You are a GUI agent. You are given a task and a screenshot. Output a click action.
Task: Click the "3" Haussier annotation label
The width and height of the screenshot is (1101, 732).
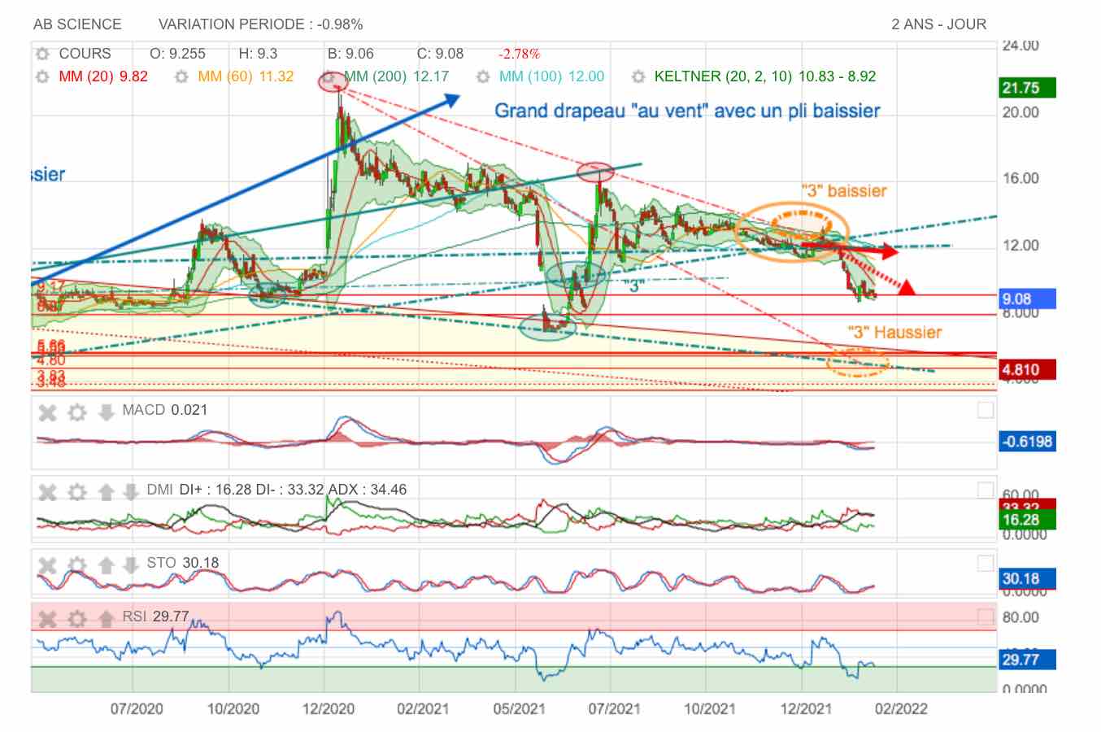[894, 332]
